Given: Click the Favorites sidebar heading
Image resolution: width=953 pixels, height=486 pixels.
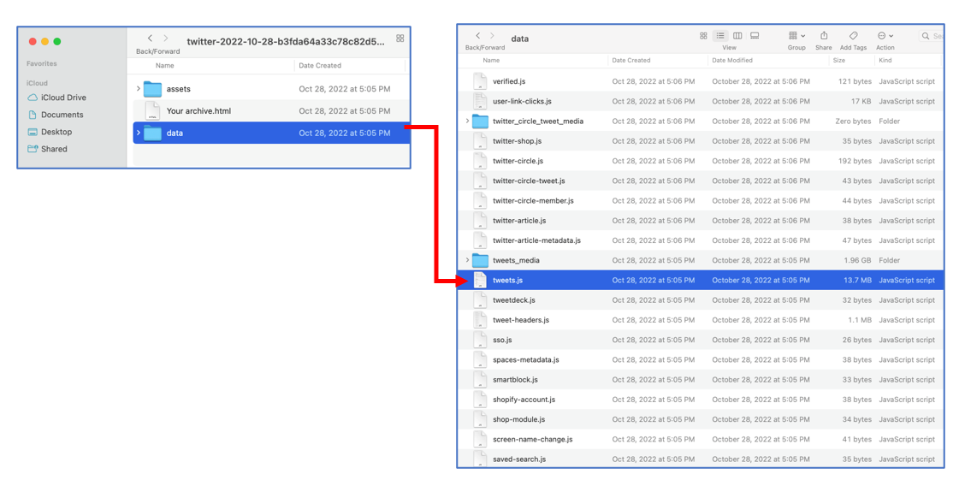Looking at the screenshot, I should (42, 63).
